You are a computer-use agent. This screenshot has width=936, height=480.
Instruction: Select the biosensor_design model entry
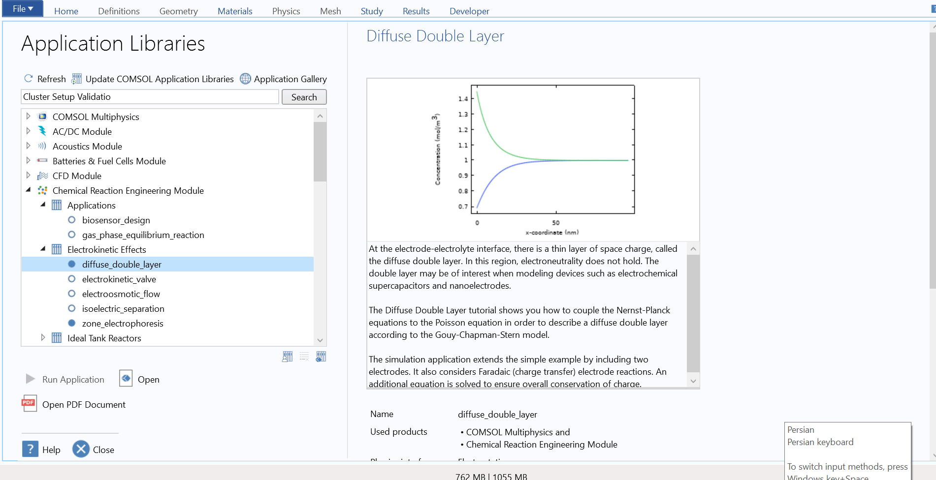[116, 220]
